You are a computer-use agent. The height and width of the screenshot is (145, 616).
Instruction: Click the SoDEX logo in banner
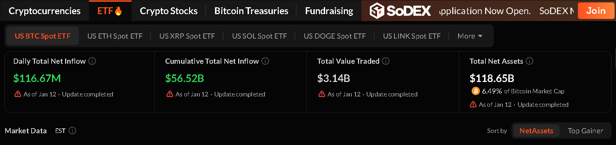click(x=400, y=11)
